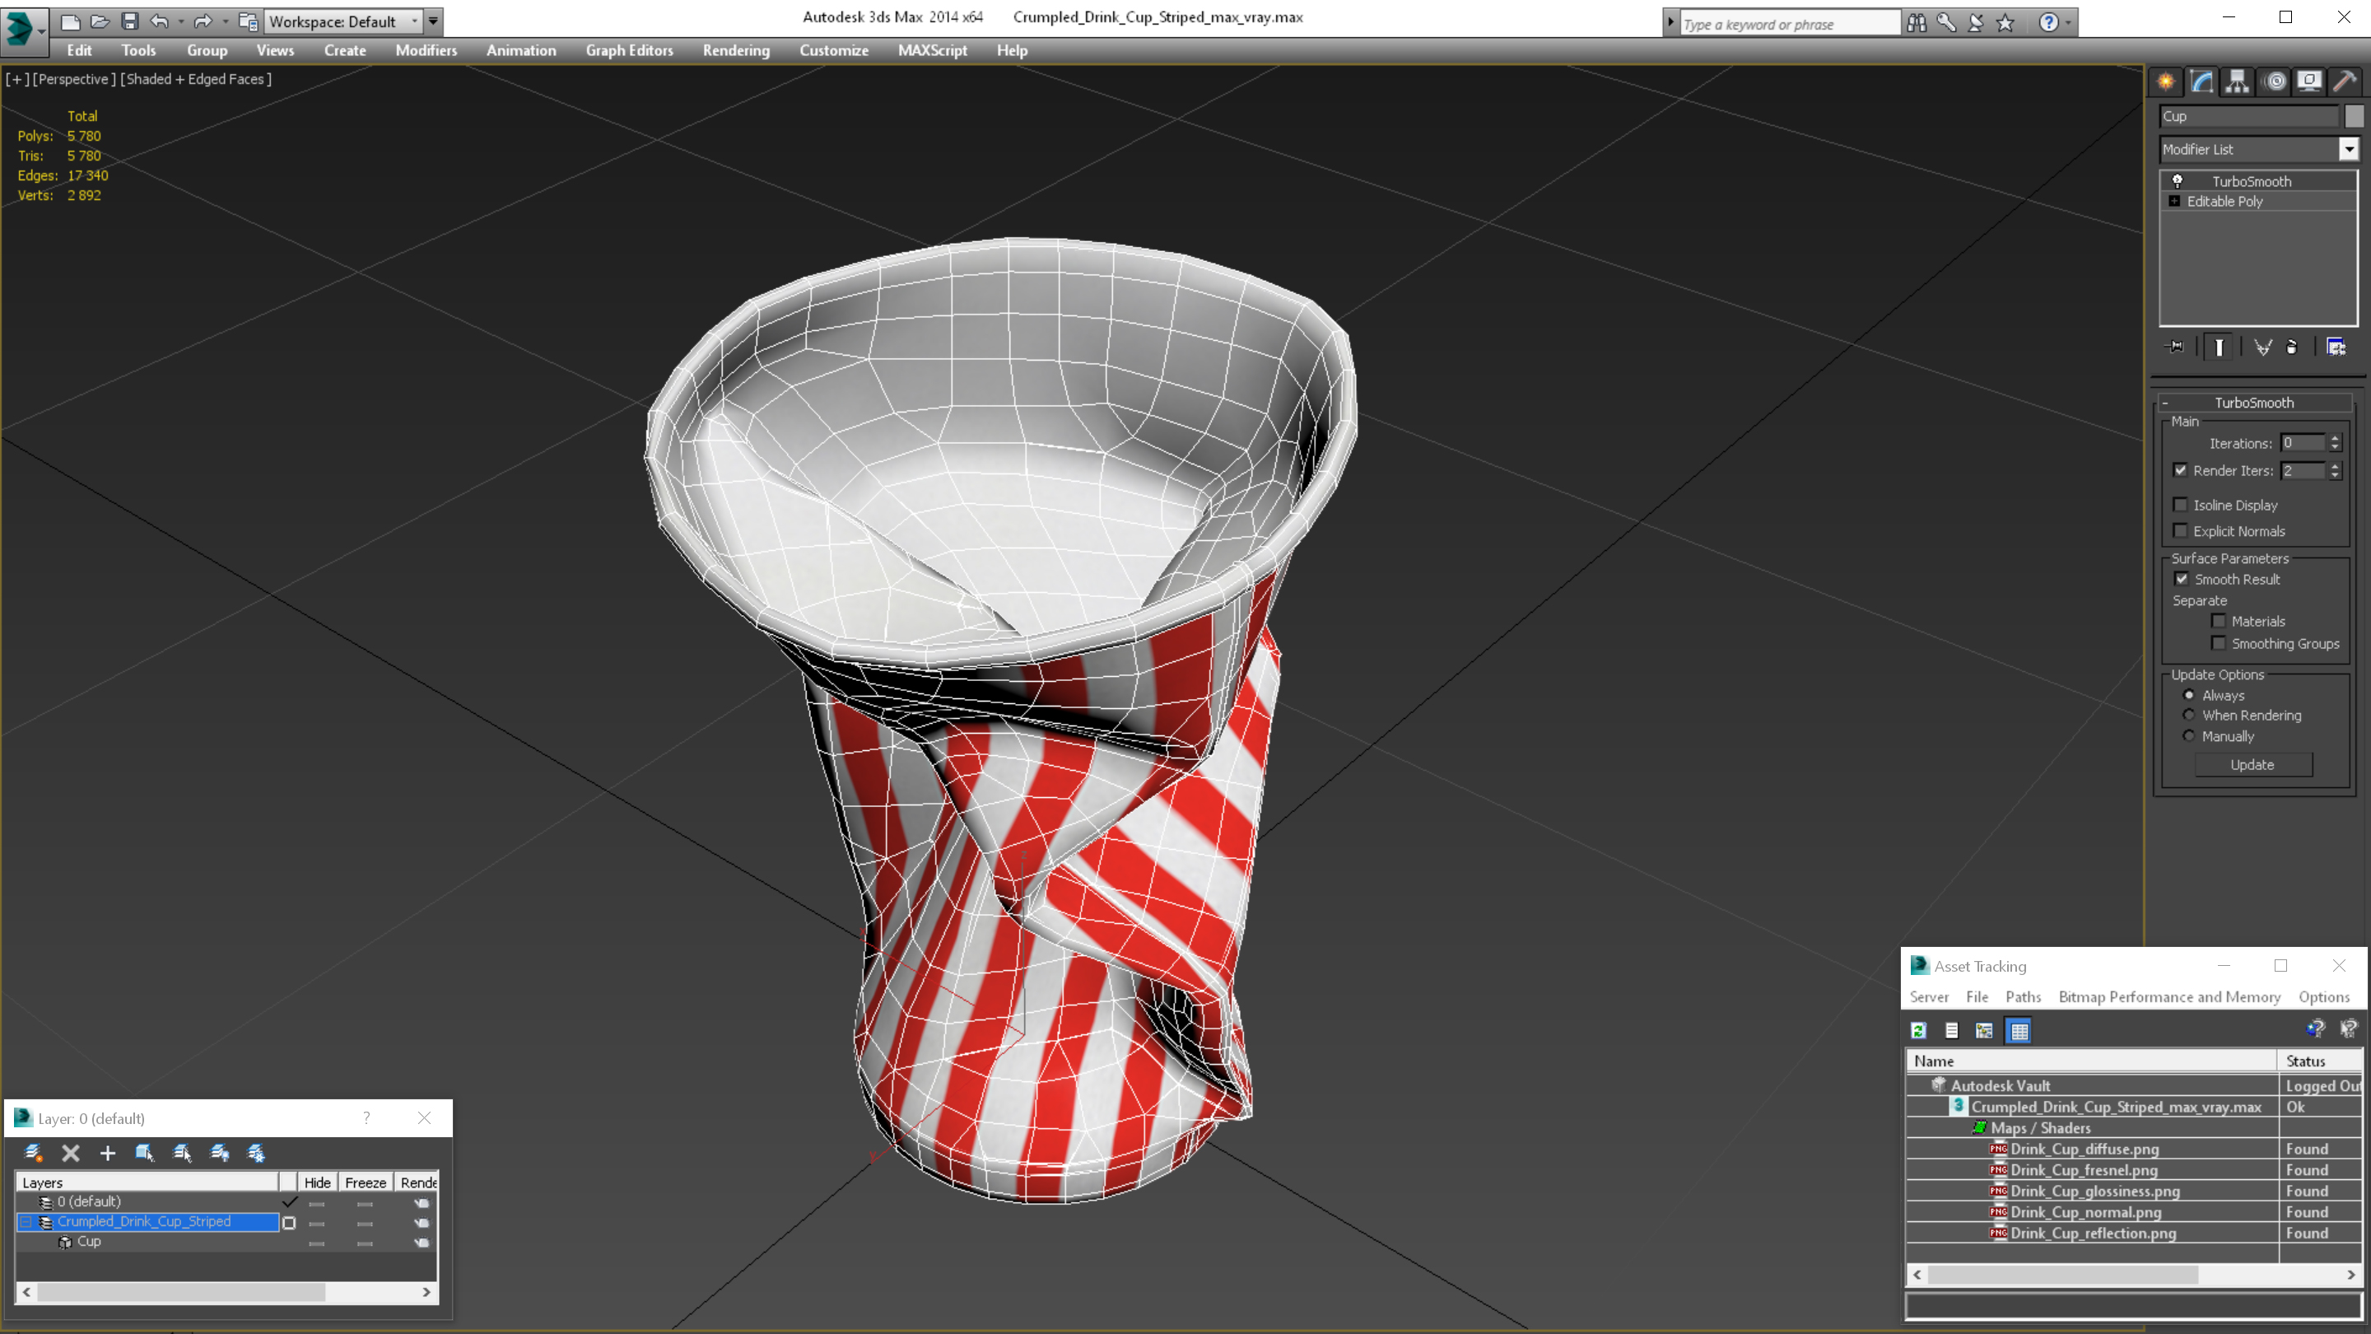Delete highlighted layer with the X icon
2371x1334 pixels.
point(71,1153)
